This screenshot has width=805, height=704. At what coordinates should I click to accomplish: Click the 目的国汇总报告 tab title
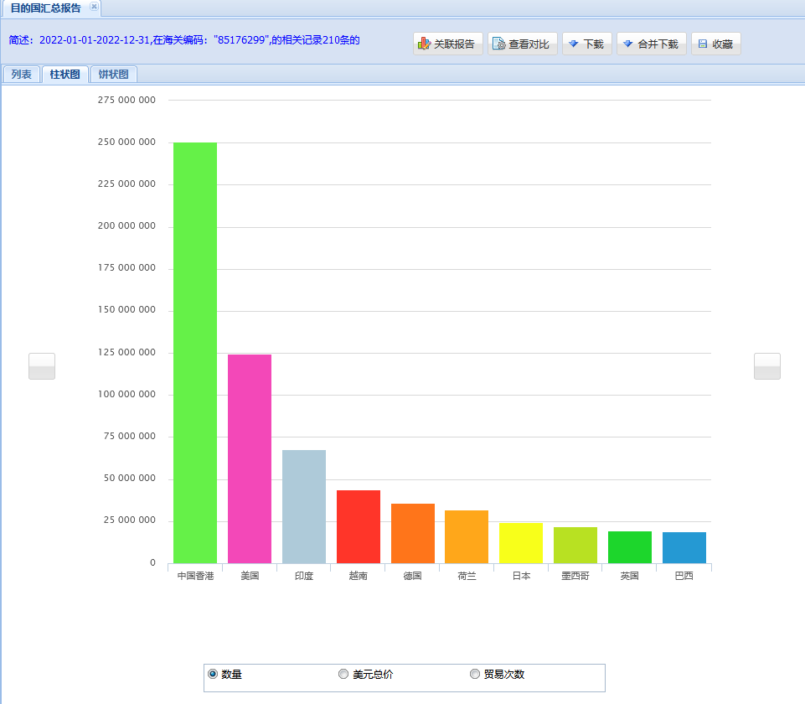(46, 8)
